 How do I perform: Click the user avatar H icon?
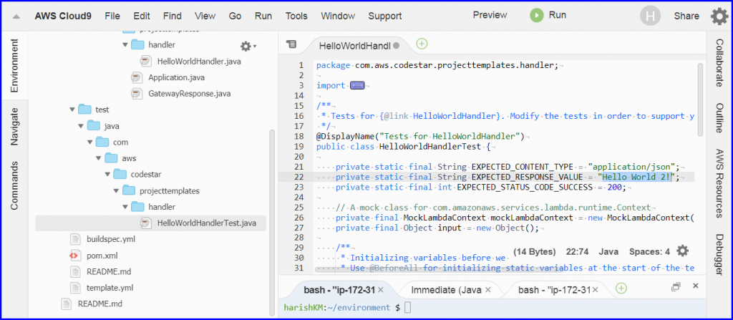coord(650,16)
